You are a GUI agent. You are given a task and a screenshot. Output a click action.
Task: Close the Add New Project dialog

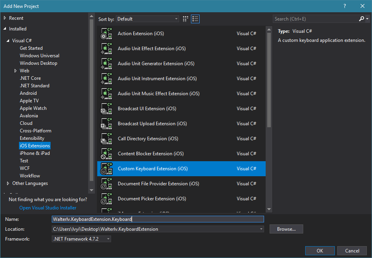363,6
